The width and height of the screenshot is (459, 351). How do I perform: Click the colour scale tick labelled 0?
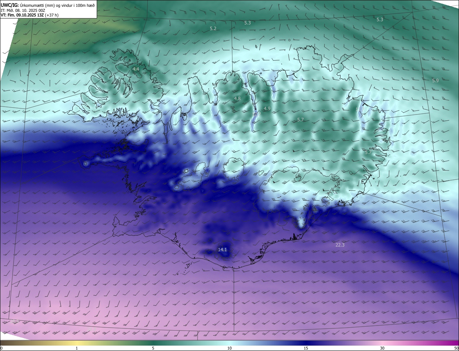click(x=1, y=348)
